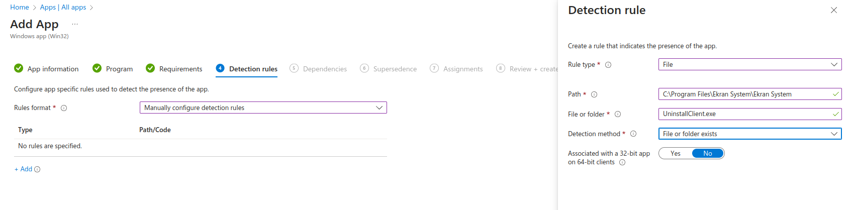Switch to the Requirements step
This screenshot has width=852, height=210.
174,69
